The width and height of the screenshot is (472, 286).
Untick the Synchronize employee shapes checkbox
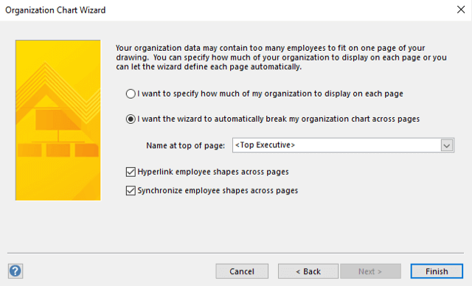(131, 191)
